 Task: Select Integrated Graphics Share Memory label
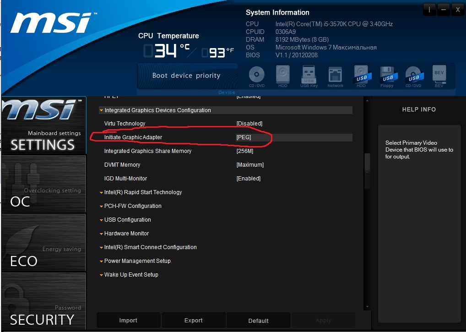click(148, 151)
